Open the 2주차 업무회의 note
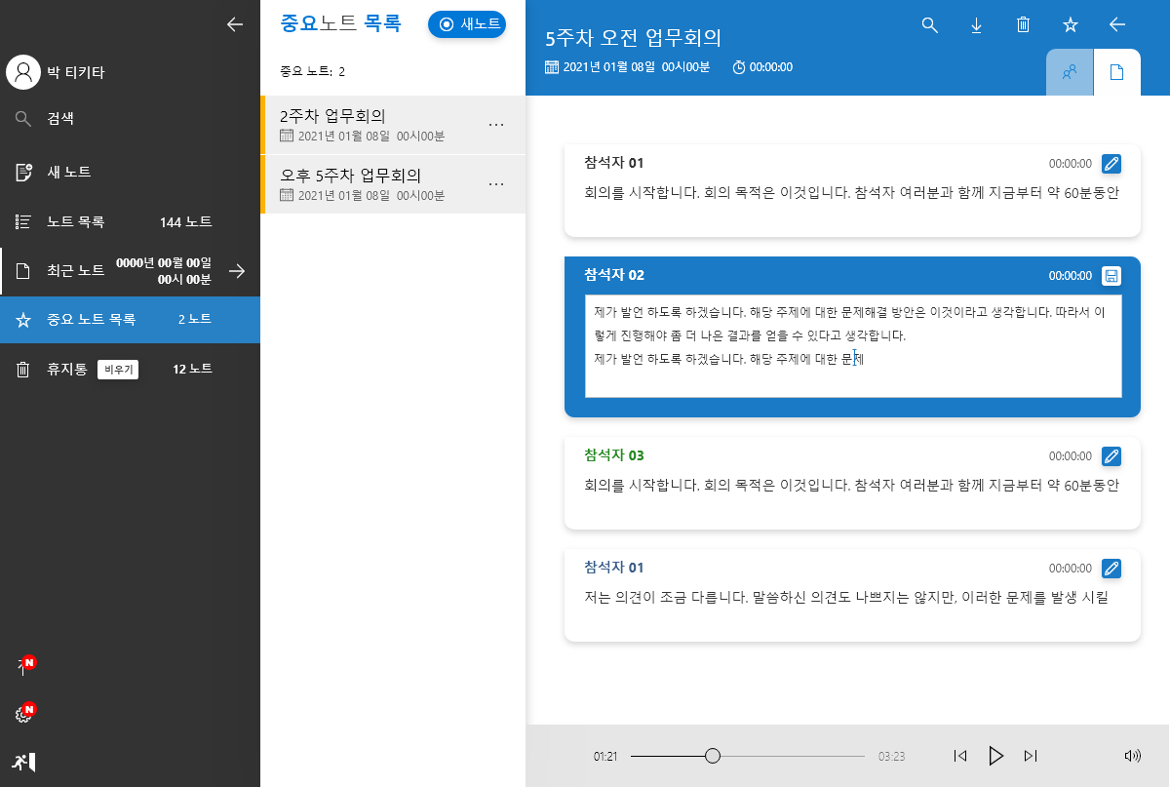This screenshot has width=1170, height=787. click(x=393, y=125)
